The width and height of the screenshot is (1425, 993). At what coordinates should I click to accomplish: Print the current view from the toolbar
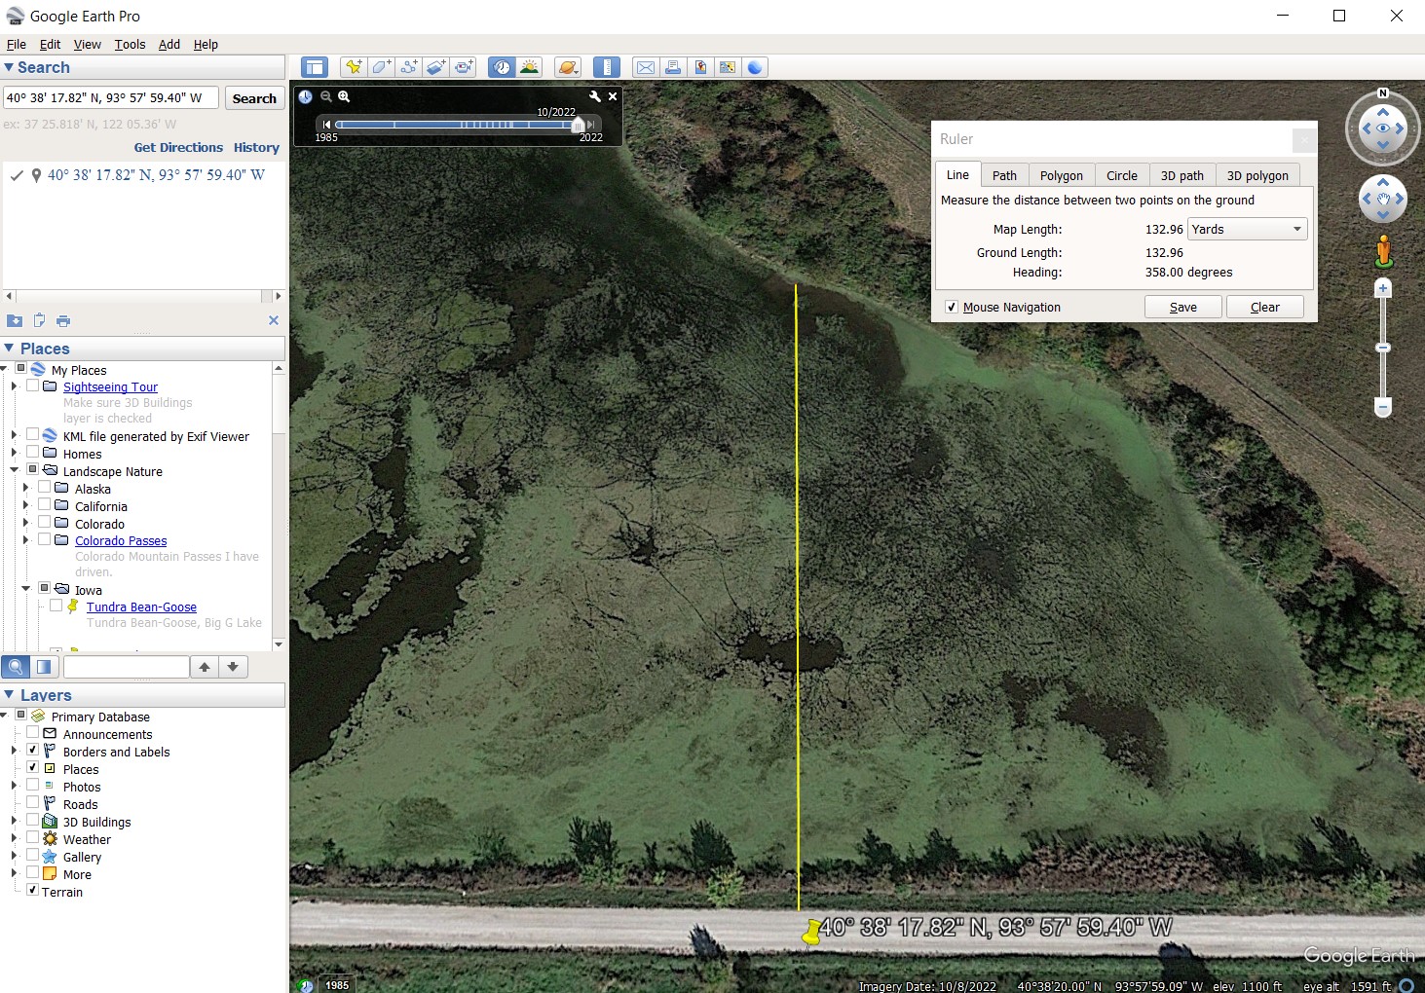pos(672,67)
